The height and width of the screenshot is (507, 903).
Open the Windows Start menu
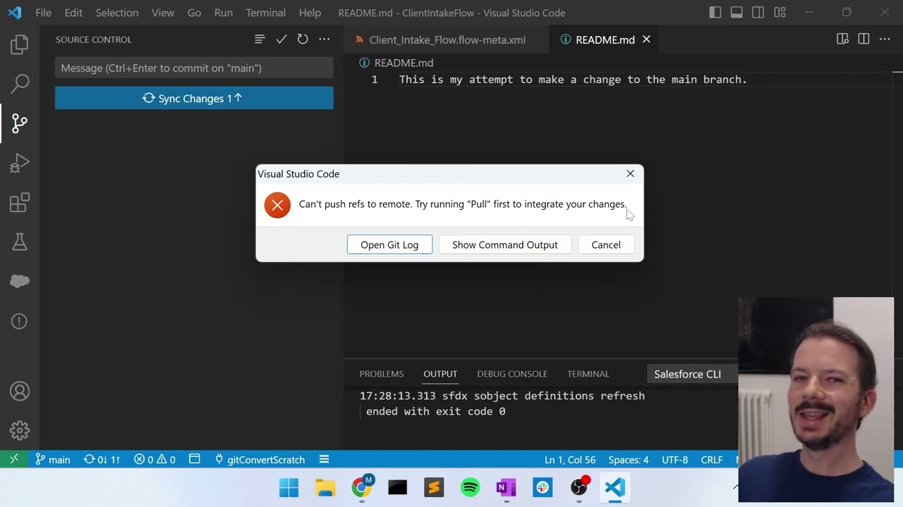coord(289,487)
